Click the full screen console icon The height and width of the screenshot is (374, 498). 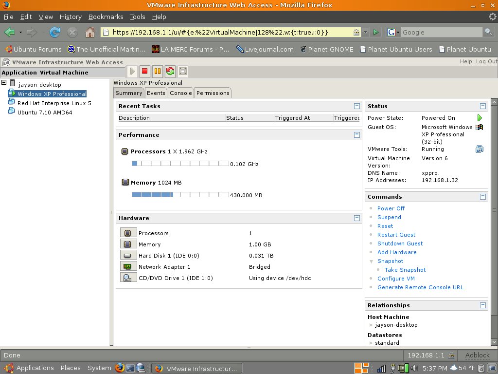click(183, 71)
